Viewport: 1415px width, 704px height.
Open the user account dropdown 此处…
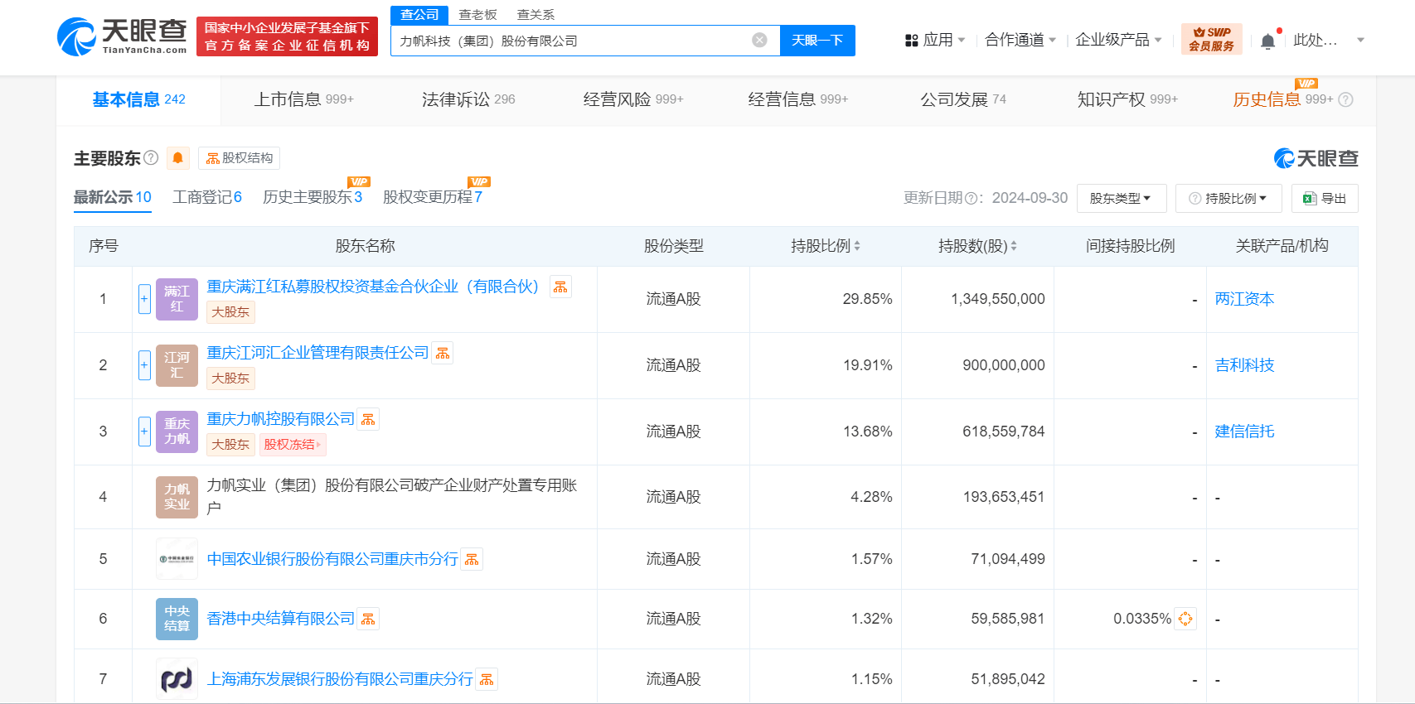pos(1329,40)
